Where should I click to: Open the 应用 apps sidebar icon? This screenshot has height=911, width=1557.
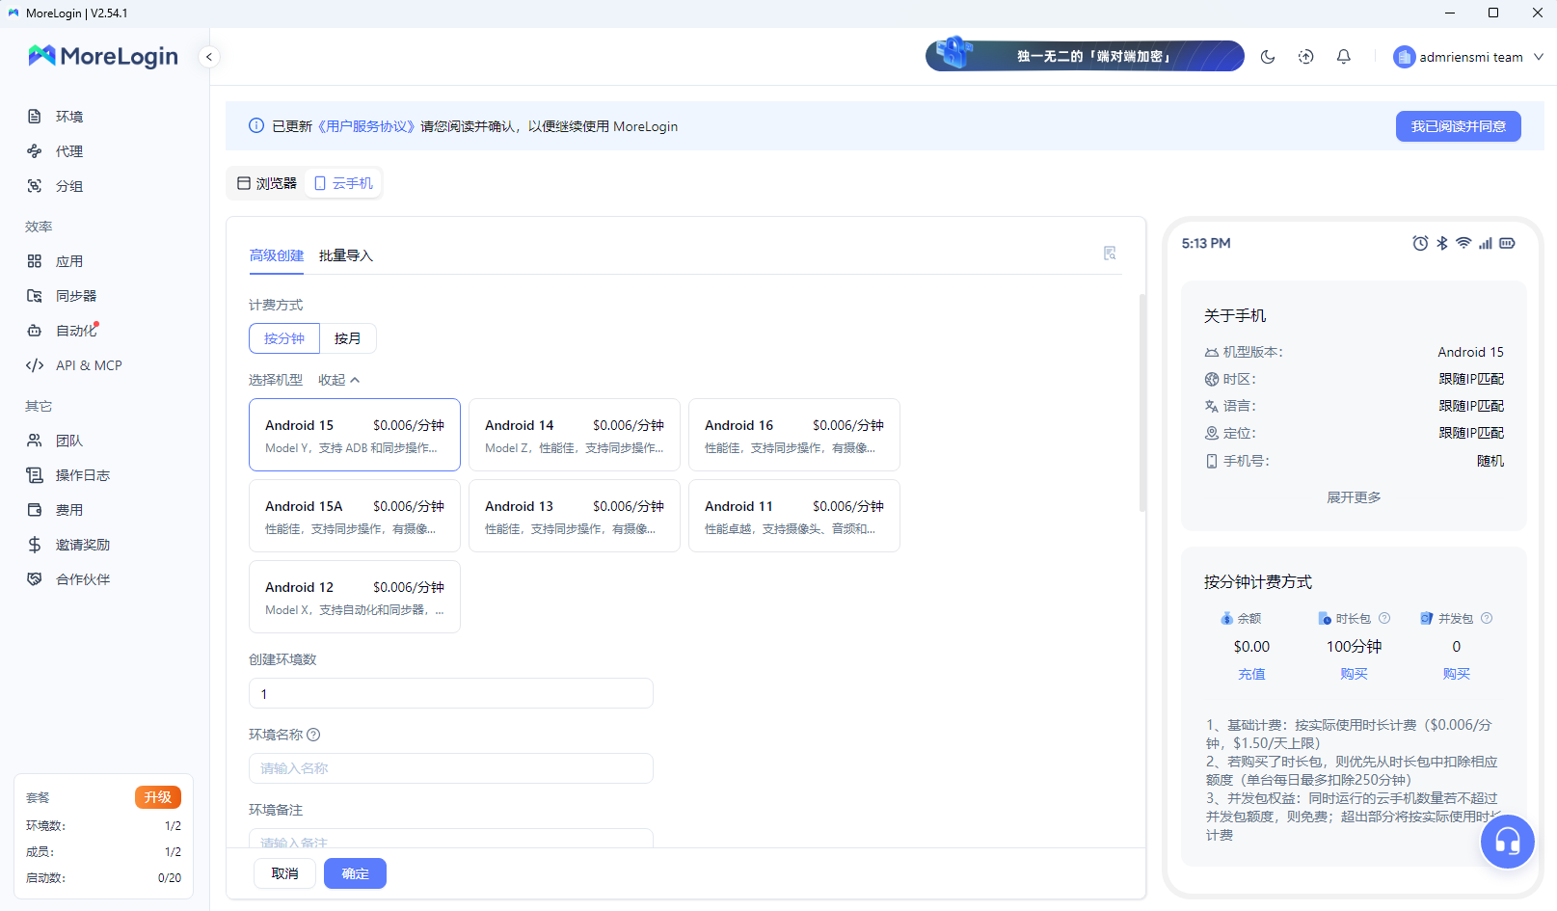point(35,261)
